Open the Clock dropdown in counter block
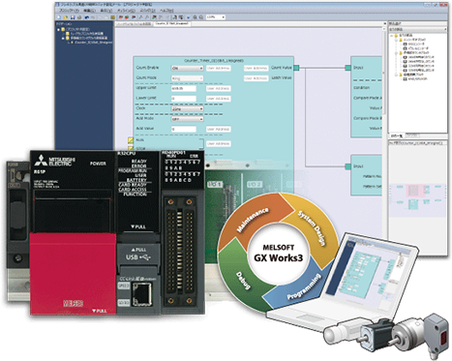Image resolution: width=452 pixels, height=361 pixels. [x=187, y=109]
